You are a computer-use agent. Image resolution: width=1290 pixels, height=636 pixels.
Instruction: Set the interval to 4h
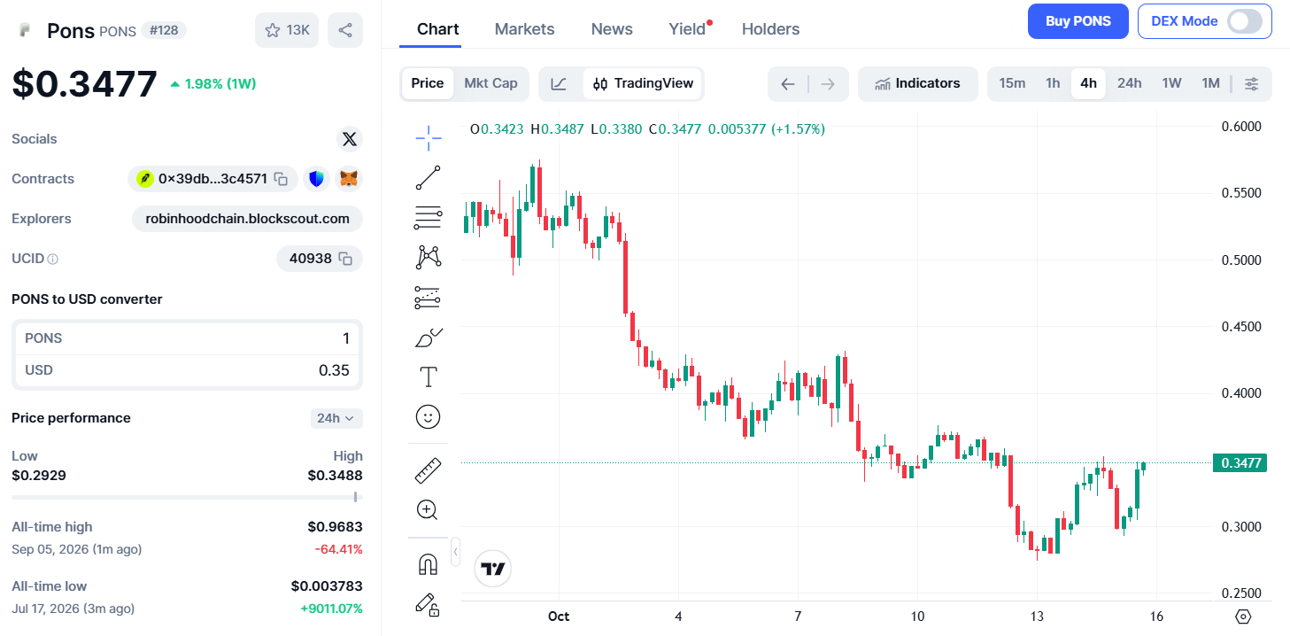(1088, 83)
